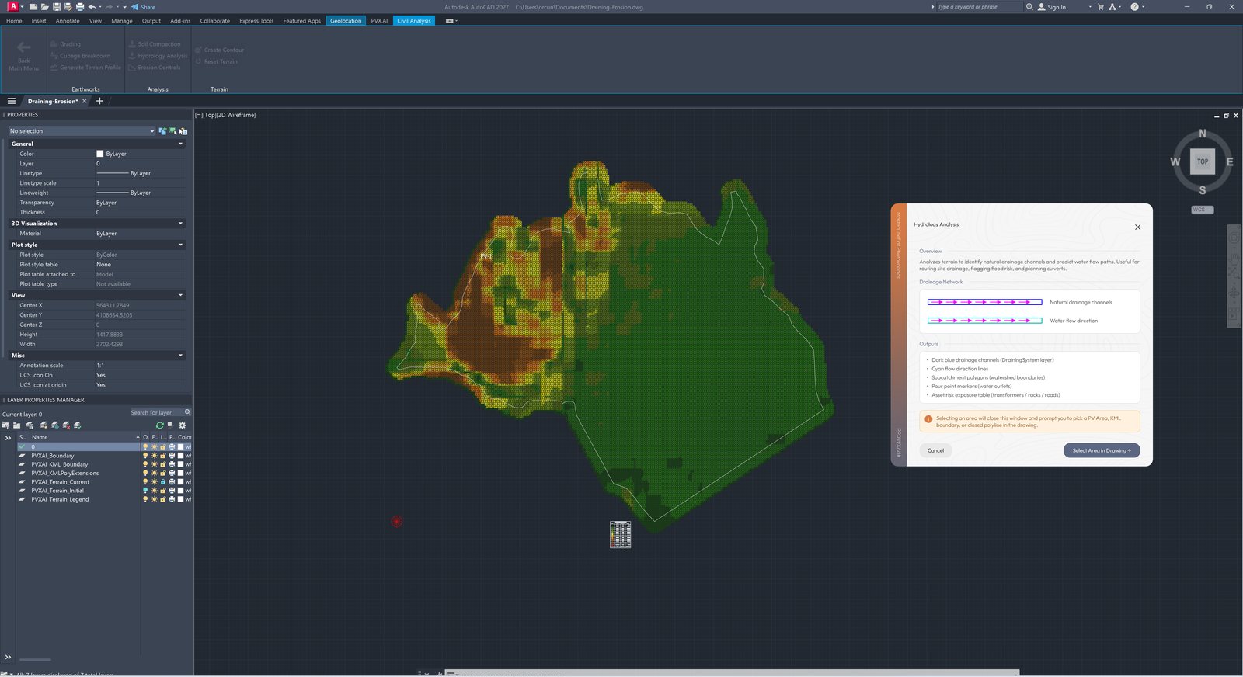Click the green Refresh icon in layer manager
The height and width of the screenshot is (677, 1243).
[x=159, y=425]
